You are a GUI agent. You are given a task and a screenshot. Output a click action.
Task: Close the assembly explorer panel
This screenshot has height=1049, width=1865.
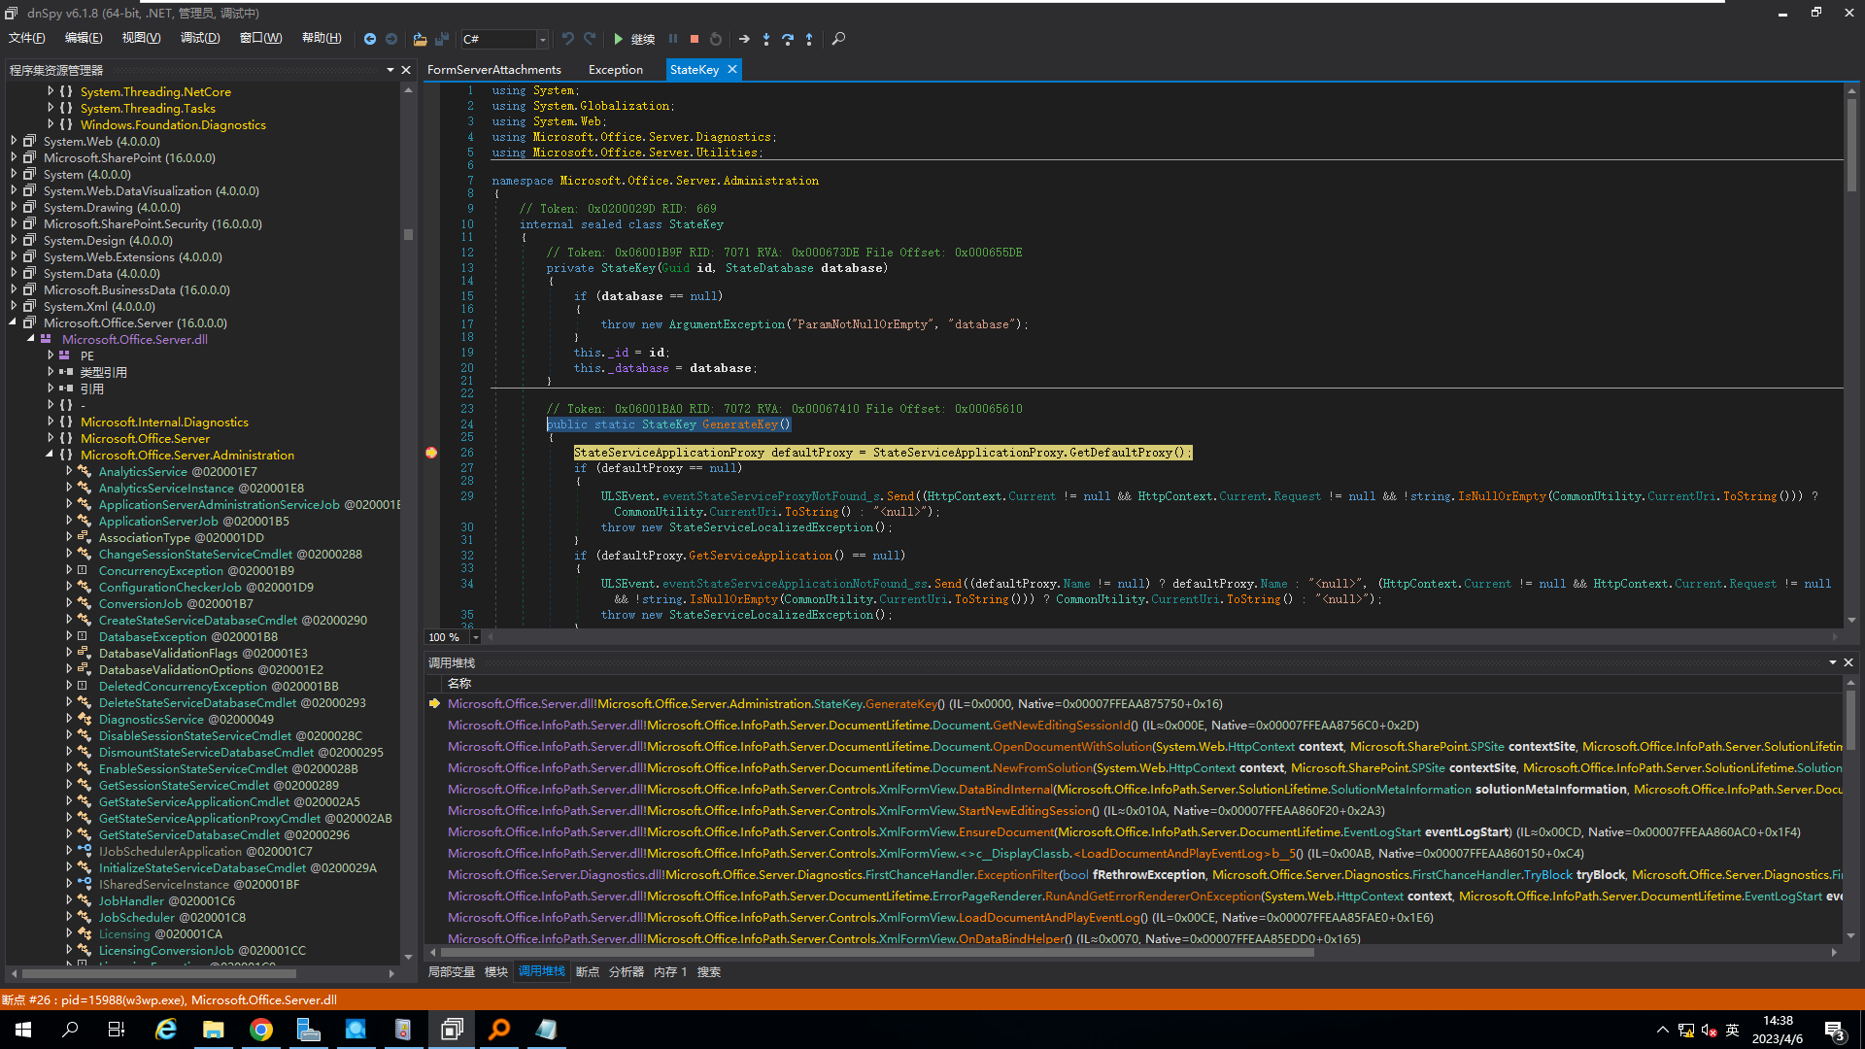(x=406, y=70)
